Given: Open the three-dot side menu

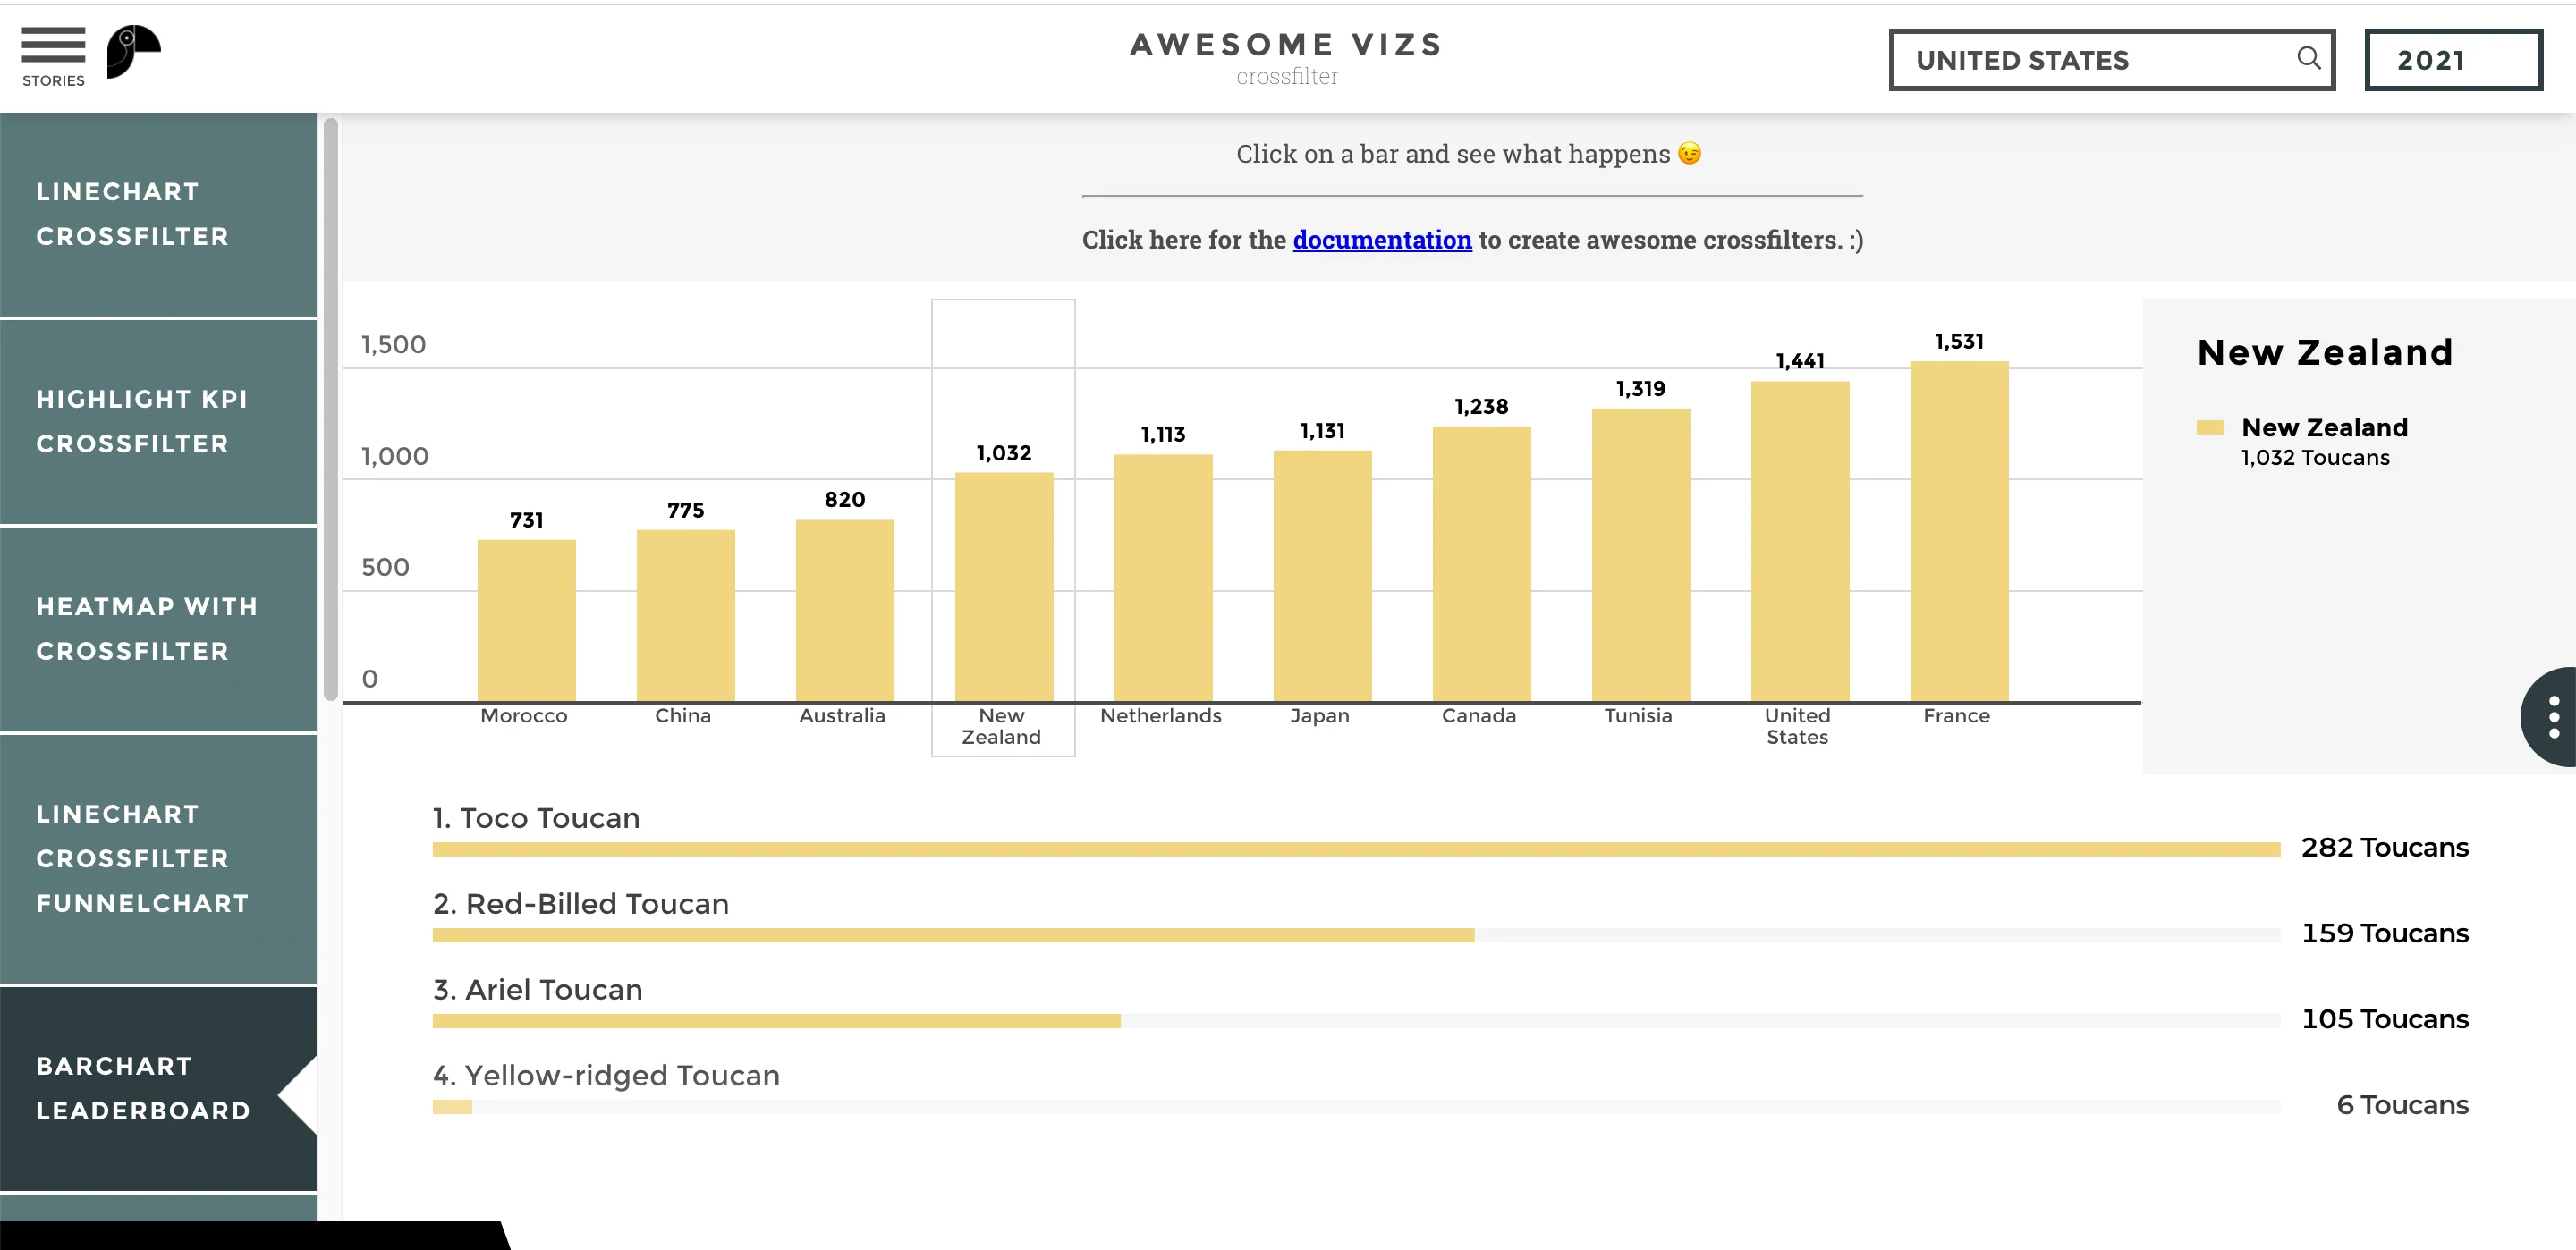Looking at the screenshot, I should [2553, 717].
